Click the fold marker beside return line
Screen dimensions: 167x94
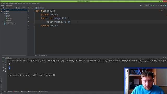34,26
